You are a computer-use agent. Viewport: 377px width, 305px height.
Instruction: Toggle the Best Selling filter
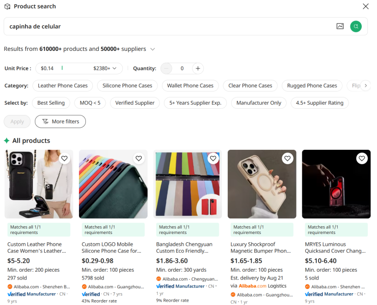pyautogui.click(x=51, y=103)
